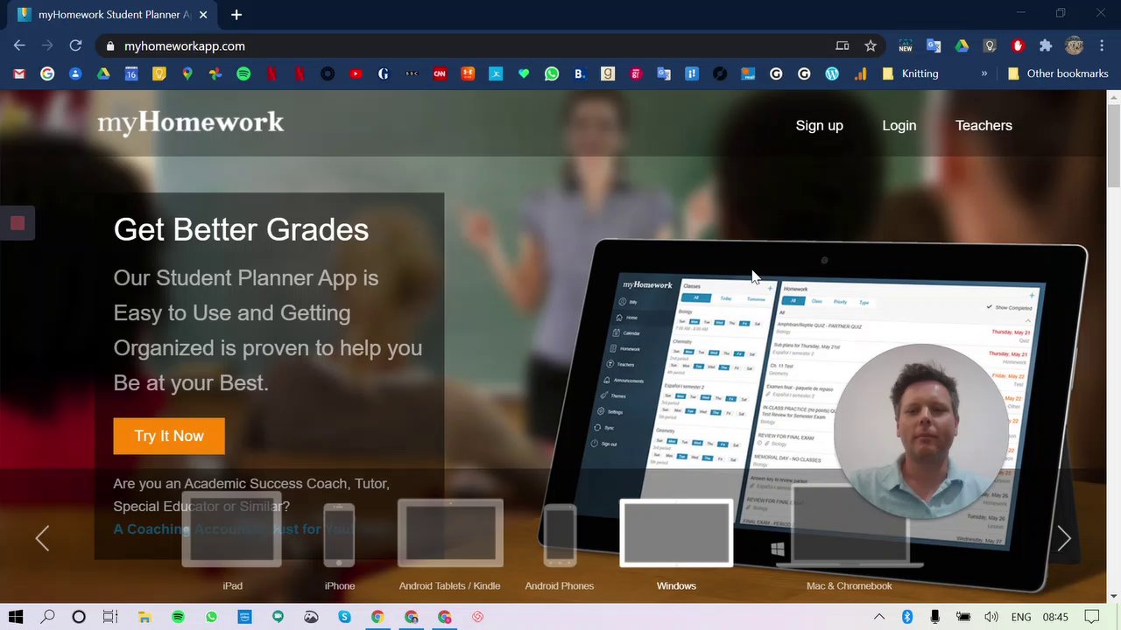The height and width of the screenshot is (630, 1121).
Task: Open the Gmail bookmark
Action: click(19, 73)
